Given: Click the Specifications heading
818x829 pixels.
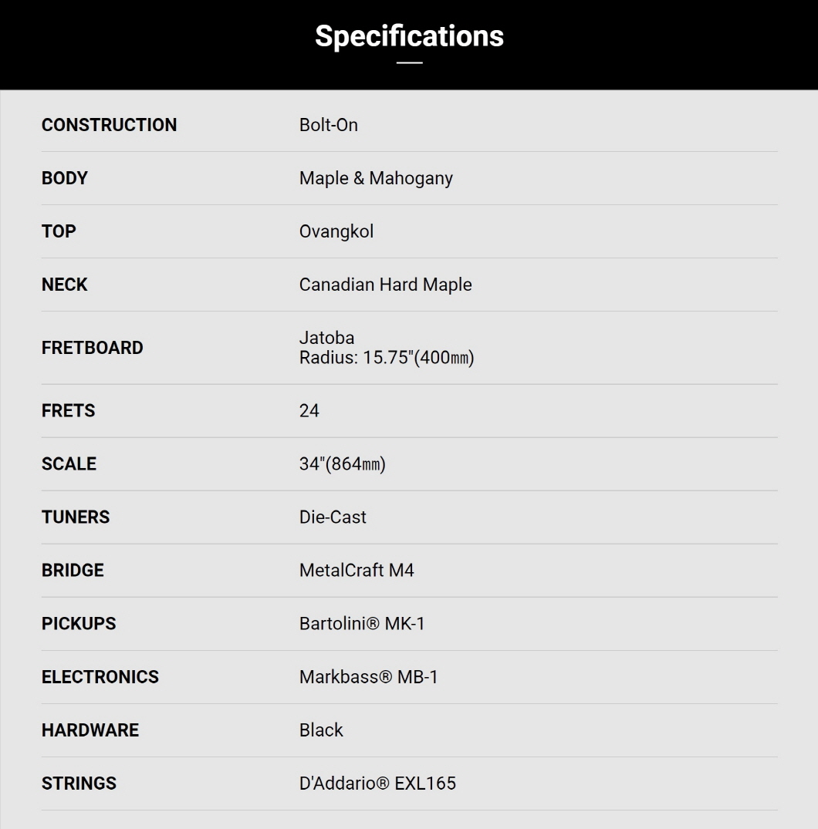Looking at the screenshot, I should 409,36.
